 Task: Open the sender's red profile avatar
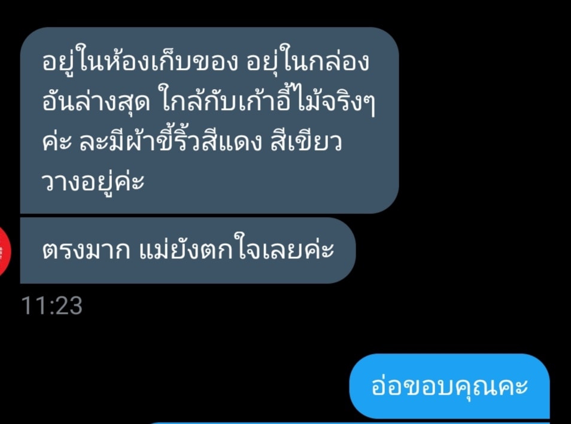tap(5, 251)
